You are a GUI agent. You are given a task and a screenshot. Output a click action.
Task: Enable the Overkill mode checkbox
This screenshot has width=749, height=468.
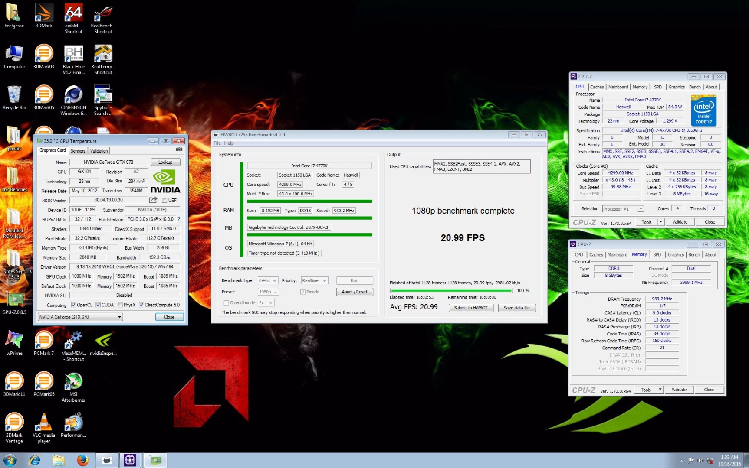(226, 303)
